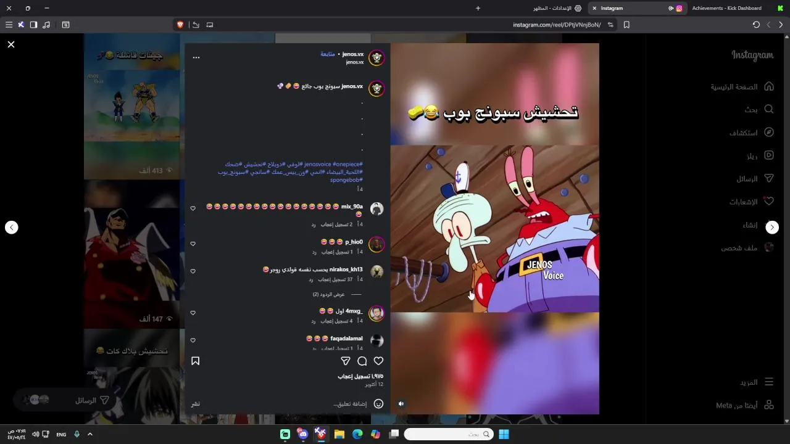Click the SpongeBob reel video

coord(495,229)
